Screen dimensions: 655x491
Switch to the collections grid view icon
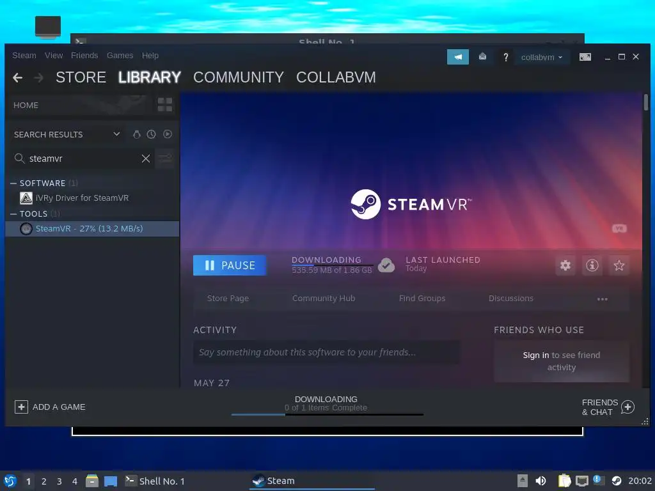[165, 105]
